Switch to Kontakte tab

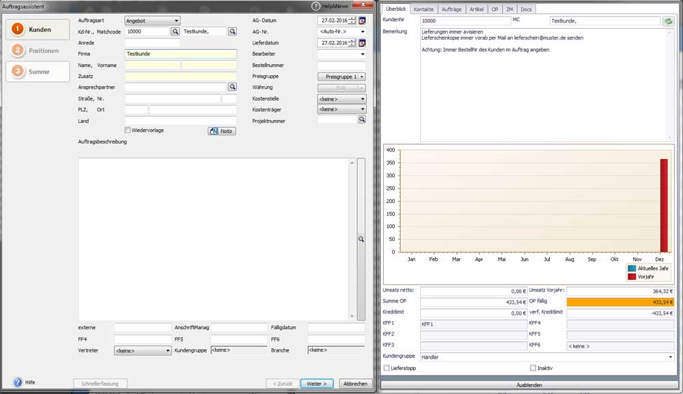(423, 9)
